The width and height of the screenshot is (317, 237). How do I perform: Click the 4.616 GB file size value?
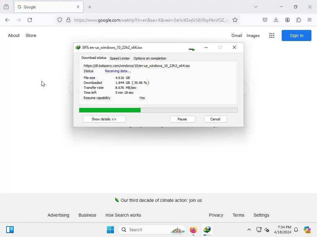[x=123, y=78]
